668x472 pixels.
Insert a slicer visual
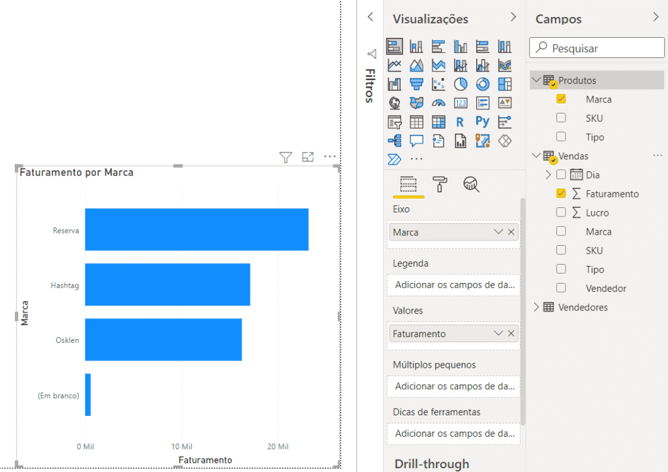(395, 122)
